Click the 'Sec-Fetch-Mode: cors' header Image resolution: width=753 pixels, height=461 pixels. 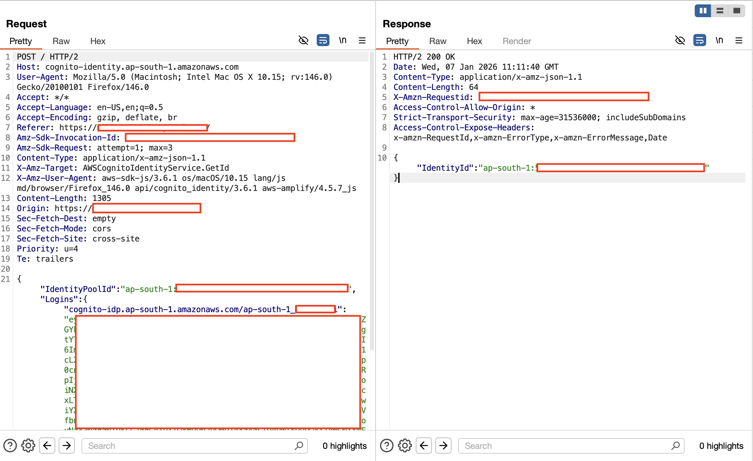tap(64, 228)
